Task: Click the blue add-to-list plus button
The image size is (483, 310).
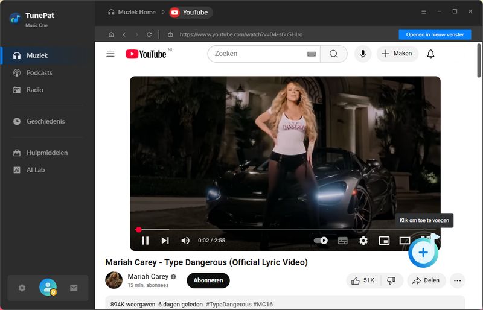Action: pos(423,253)
